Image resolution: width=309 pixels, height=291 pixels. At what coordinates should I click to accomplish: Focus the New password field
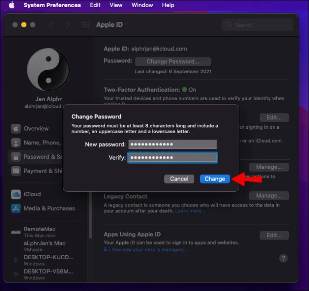pos(172,144)
